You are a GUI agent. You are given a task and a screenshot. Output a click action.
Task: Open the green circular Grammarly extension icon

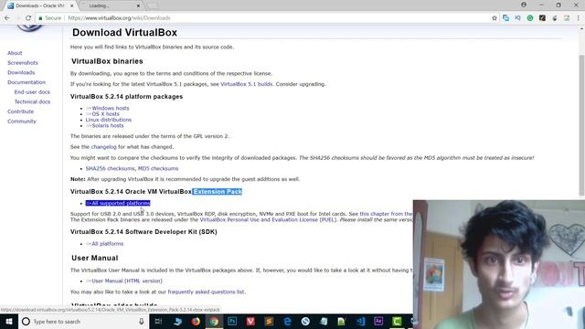(x=530, y=18)
